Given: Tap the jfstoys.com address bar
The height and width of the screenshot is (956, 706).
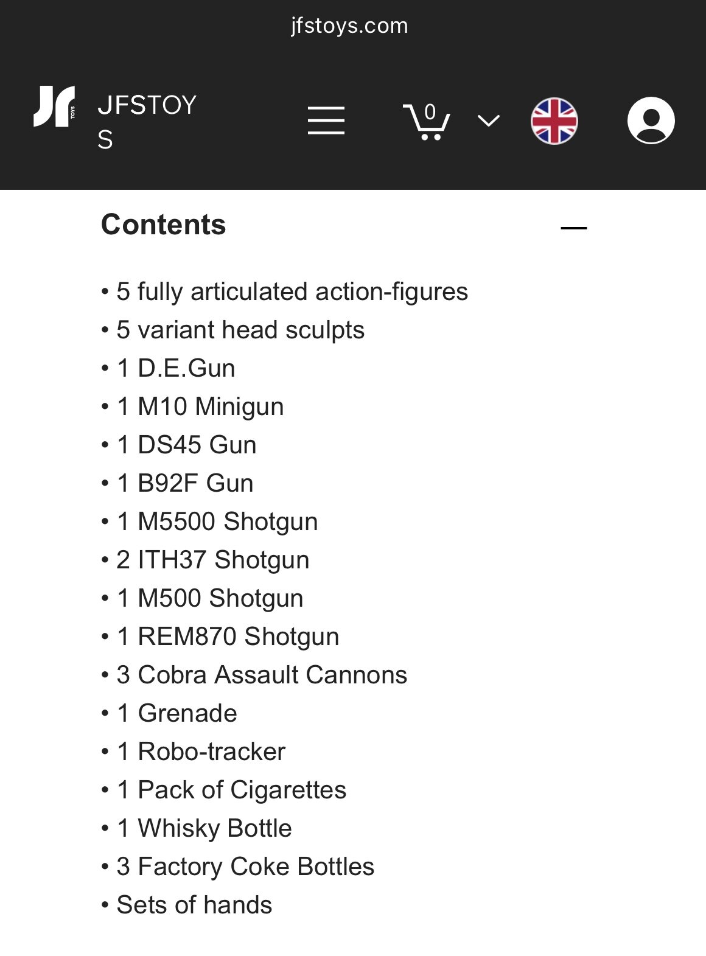Looking at the screenshot, I should 349,26.
